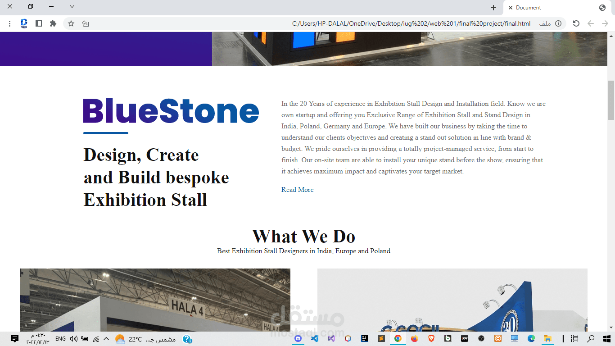This screenshot has width=615, height=346.
Task: Launch Visual Studio from taskbar
Action: 331,338
